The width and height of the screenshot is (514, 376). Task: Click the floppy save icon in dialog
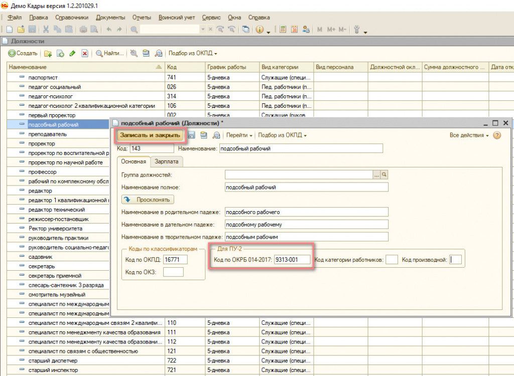click(191, 135)
